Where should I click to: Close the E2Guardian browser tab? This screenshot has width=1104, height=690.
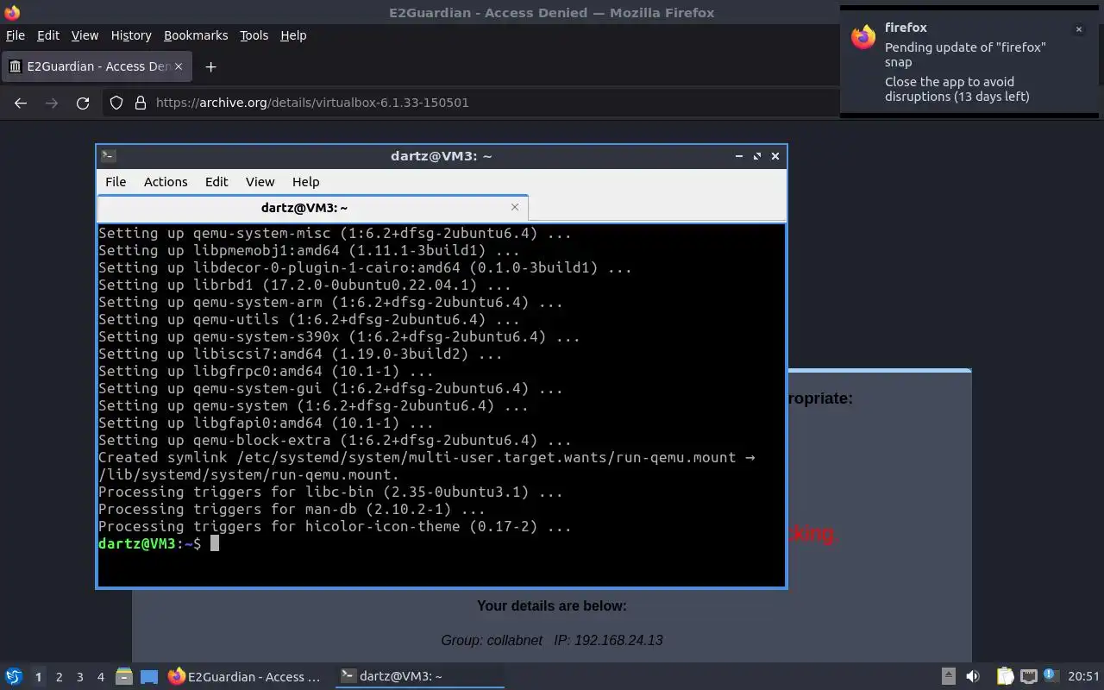(x=179, y=66)
